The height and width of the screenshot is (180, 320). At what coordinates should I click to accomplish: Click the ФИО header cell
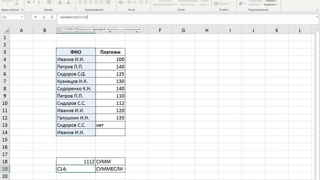click(75, 52)
